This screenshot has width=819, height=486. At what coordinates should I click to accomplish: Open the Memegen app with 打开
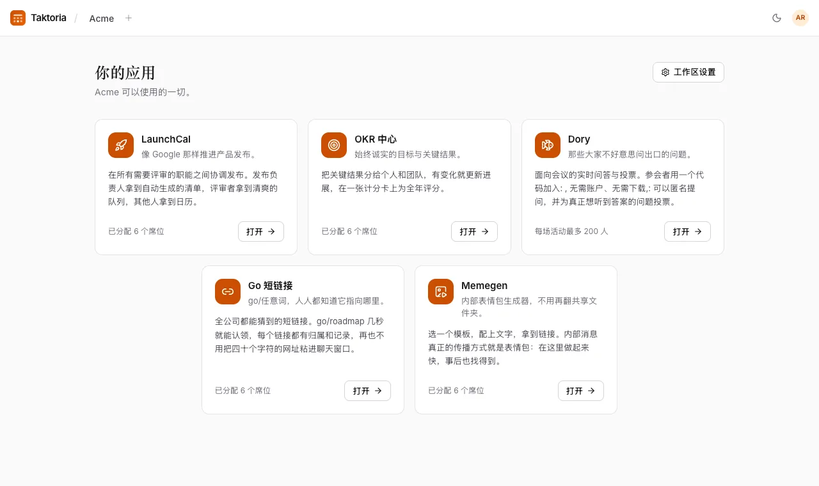(581, 391)
